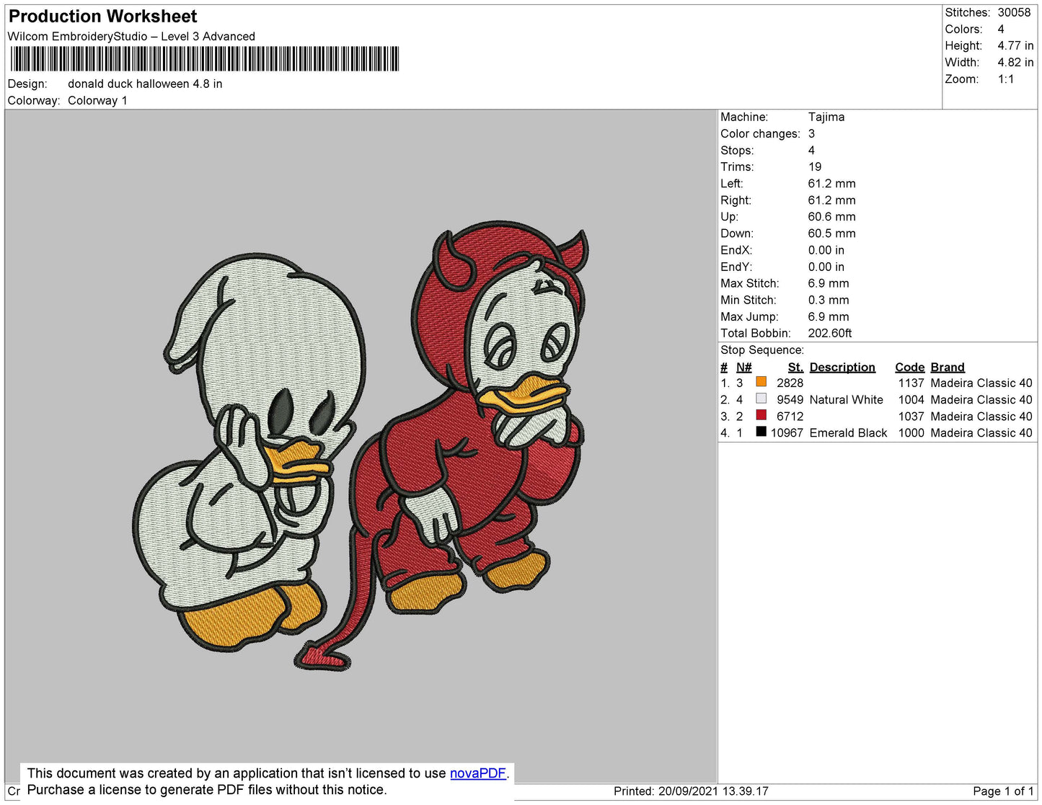
Task: Click the 'Production Worksheet' title
Action: point(102,17)
